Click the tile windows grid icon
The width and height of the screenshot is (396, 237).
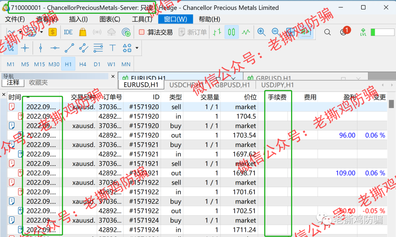tap(290, 32)
